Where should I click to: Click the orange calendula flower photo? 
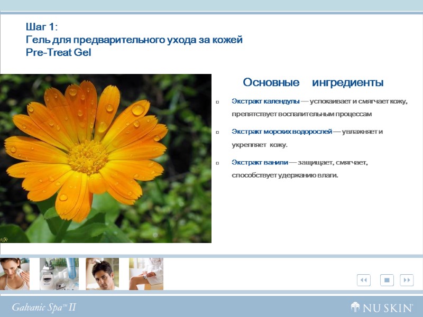105,158
